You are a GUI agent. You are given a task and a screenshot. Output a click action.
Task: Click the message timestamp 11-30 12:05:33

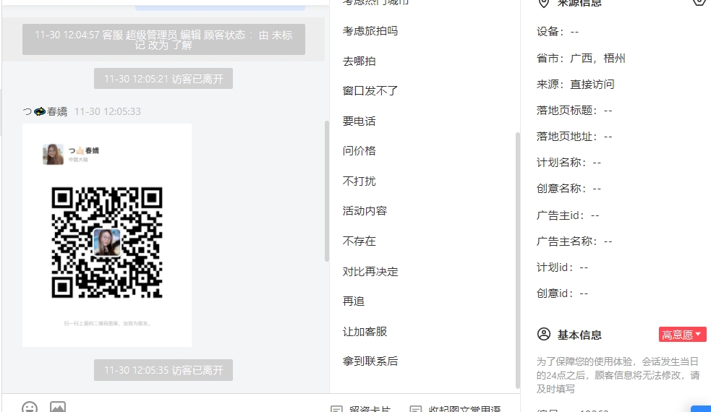coord(108,111)
